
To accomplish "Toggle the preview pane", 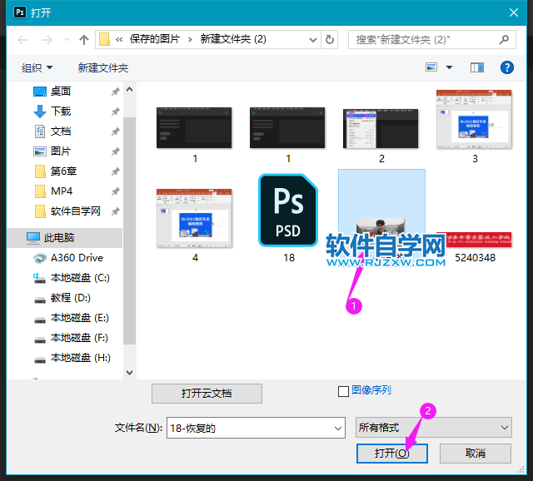I will [x=477, y=67].
